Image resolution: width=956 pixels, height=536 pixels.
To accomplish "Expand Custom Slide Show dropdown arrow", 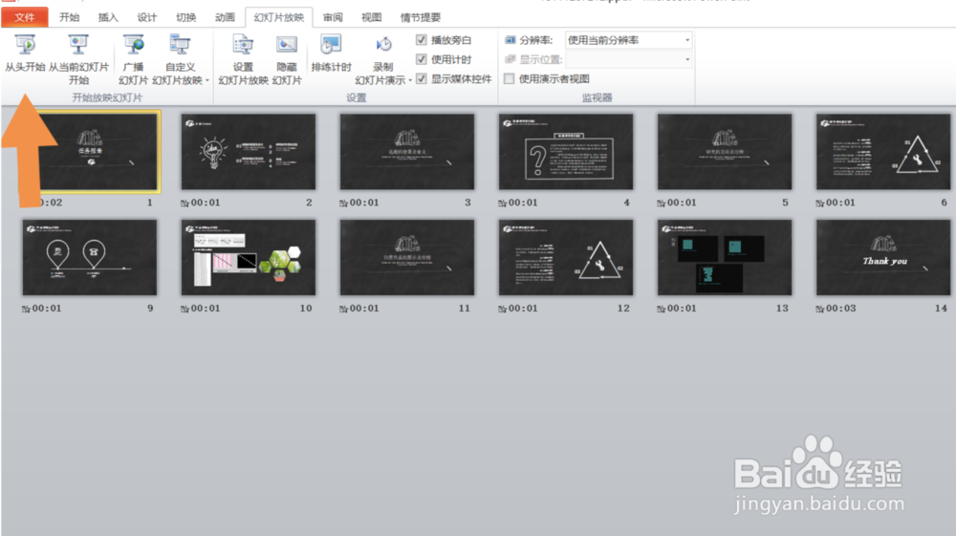I will [x=207, y=80].
